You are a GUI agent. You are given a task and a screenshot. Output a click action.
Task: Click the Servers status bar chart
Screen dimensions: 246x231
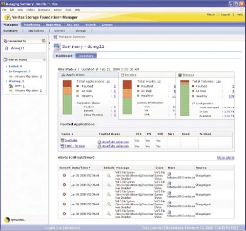127,97
